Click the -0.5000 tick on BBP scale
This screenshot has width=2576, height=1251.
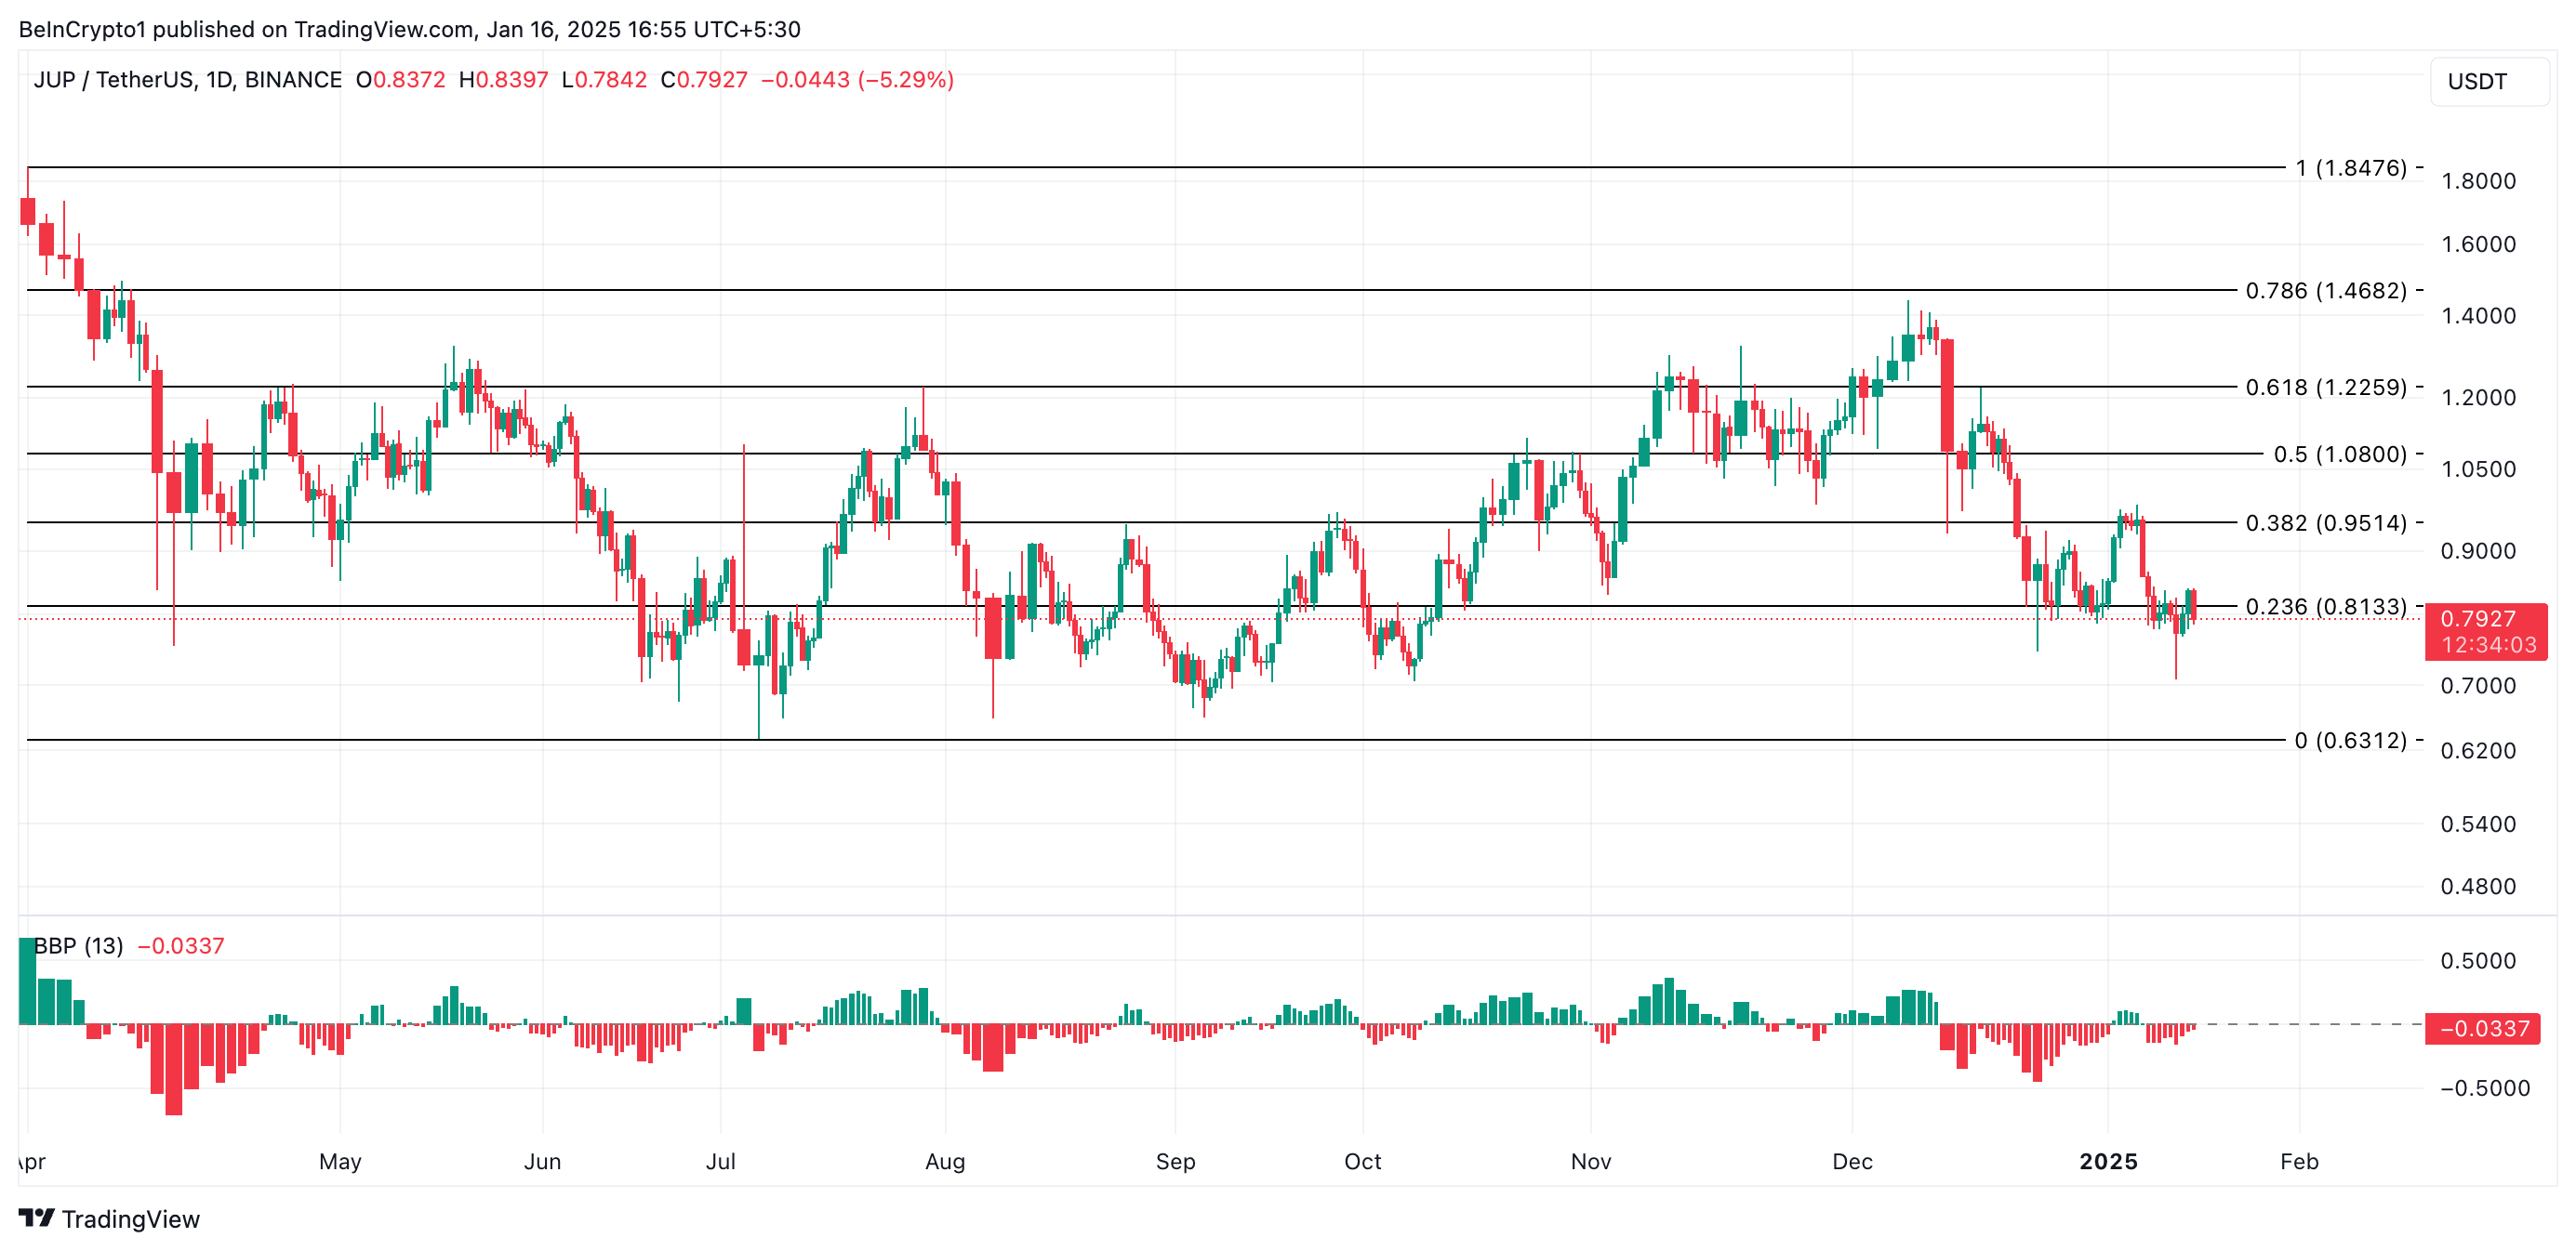[x=2484, y=1088]
